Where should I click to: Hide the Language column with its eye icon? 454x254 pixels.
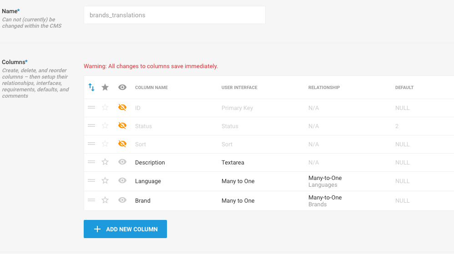122,180
